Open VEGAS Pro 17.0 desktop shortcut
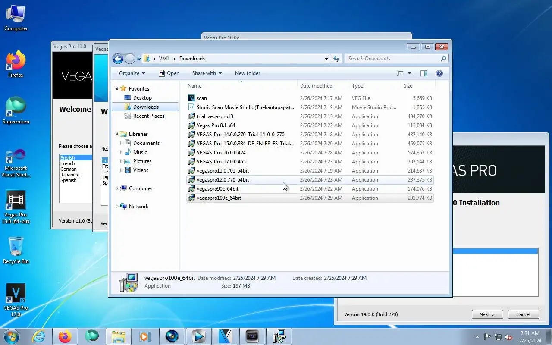This screenshot has width=552, height=345. tap(16, 300)
